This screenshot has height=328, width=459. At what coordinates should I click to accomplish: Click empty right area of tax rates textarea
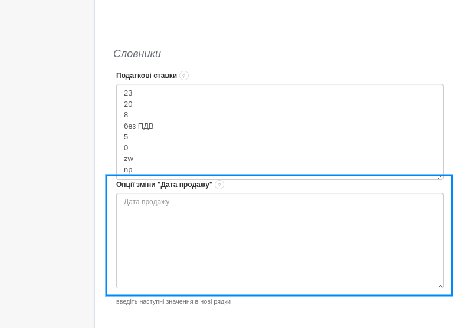click(x=324, y=130)
